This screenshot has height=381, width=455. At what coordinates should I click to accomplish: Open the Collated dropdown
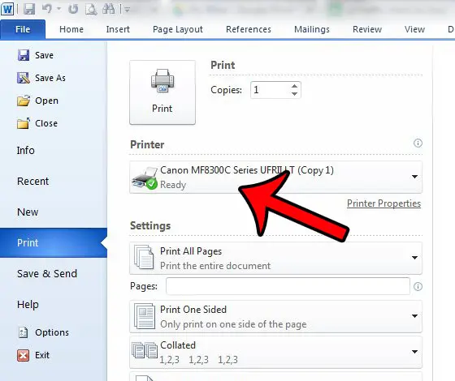coord(276,352)
